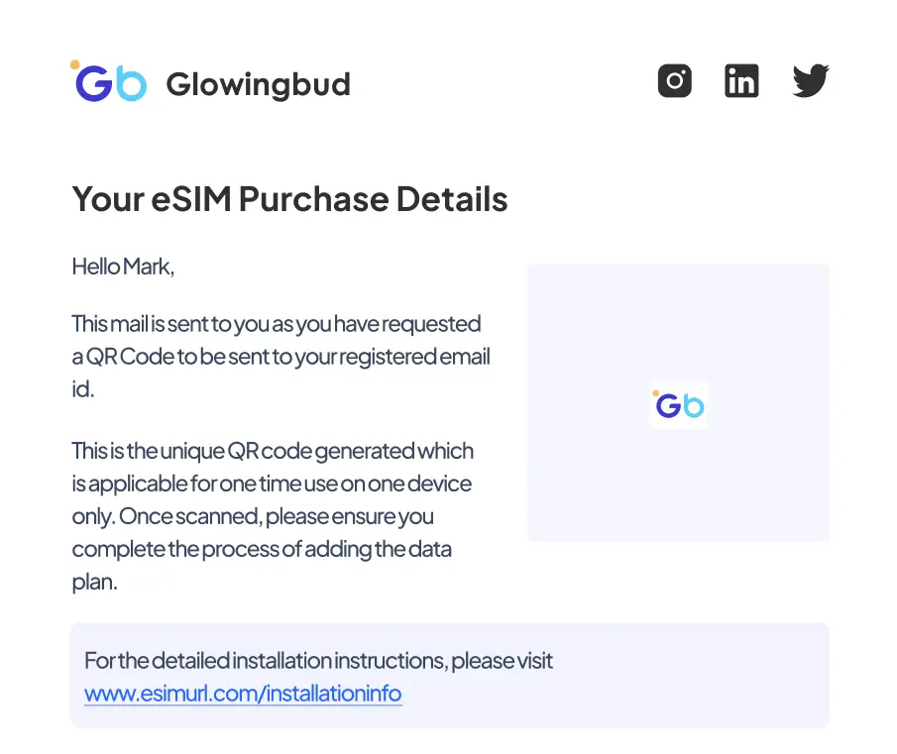
Task: Click the 'only. Once scanned, please ensure' line
Action: [252, 516]
